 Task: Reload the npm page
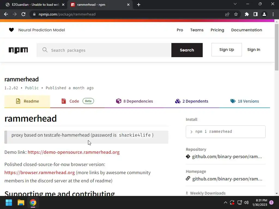click(23, 14)
